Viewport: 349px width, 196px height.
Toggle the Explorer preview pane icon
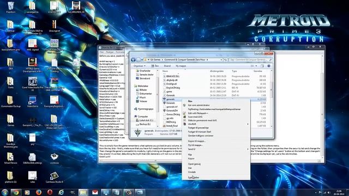click(262, 66)
